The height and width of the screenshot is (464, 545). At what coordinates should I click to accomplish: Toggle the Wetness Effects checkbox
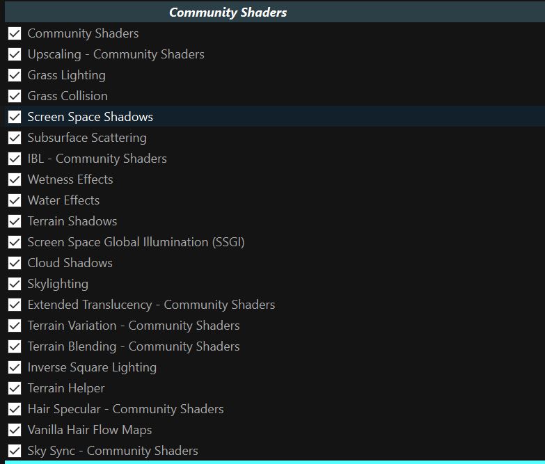15,179
